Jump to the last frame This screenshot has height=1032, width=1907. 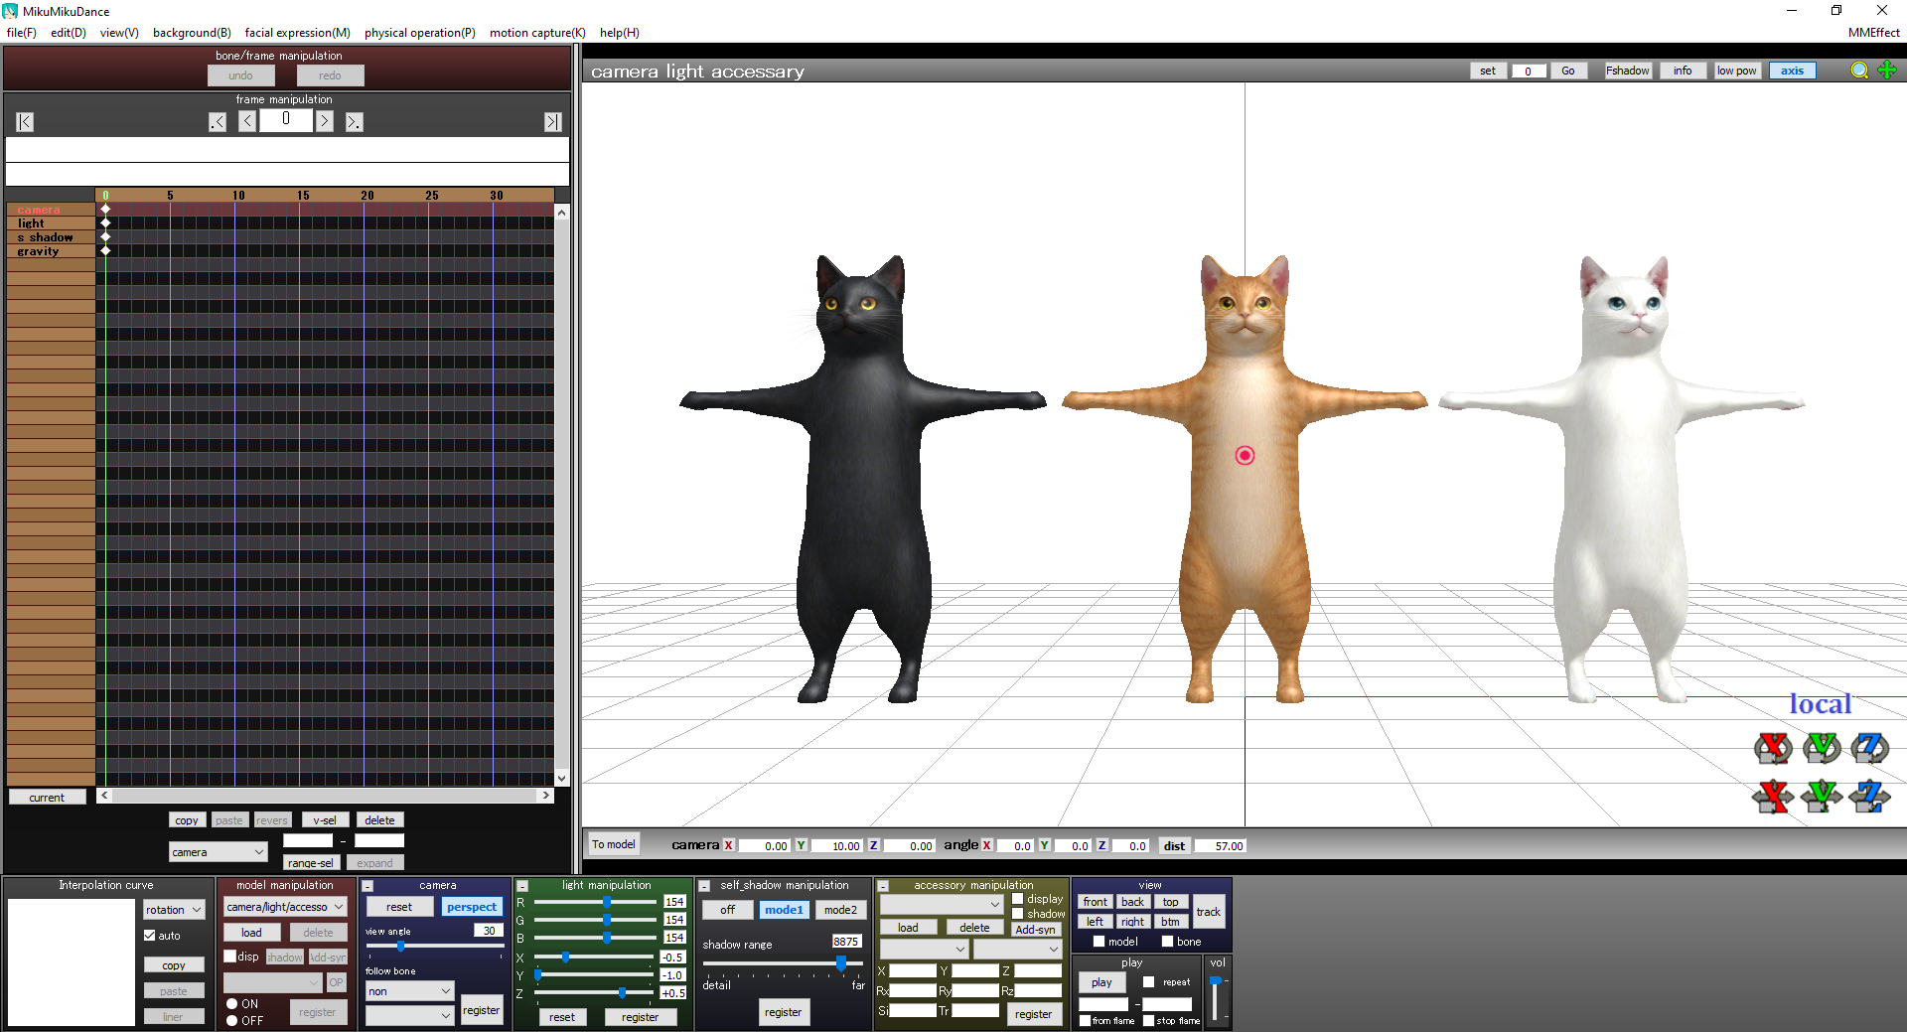coord(553,122)
